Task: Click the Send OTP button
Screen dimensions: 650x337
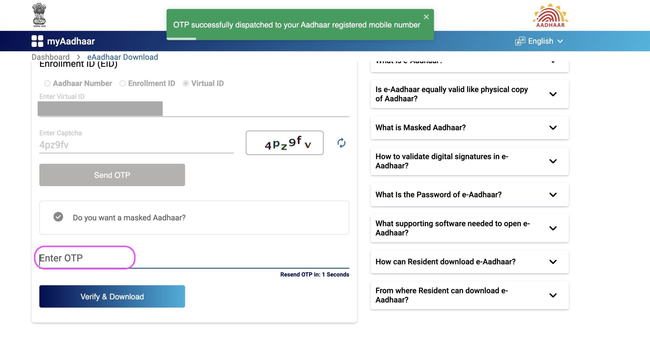Action: pyautogui.click(x=112, y=175)
